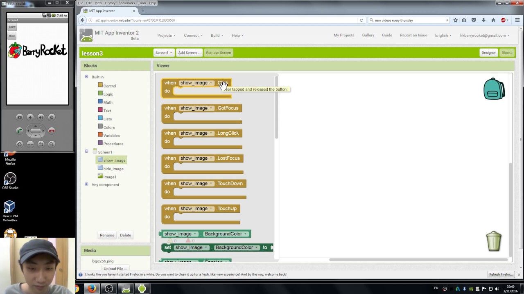Click the Firefox icon in the taskbar

92,289
